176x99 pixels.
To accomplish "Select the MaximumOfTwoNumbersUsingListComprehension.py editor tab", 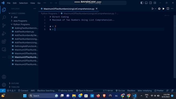I will tap(69, 9).
